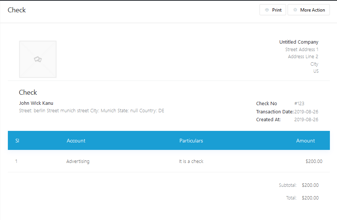Click the Total amount value
The image size is (337, 220).
310,198
